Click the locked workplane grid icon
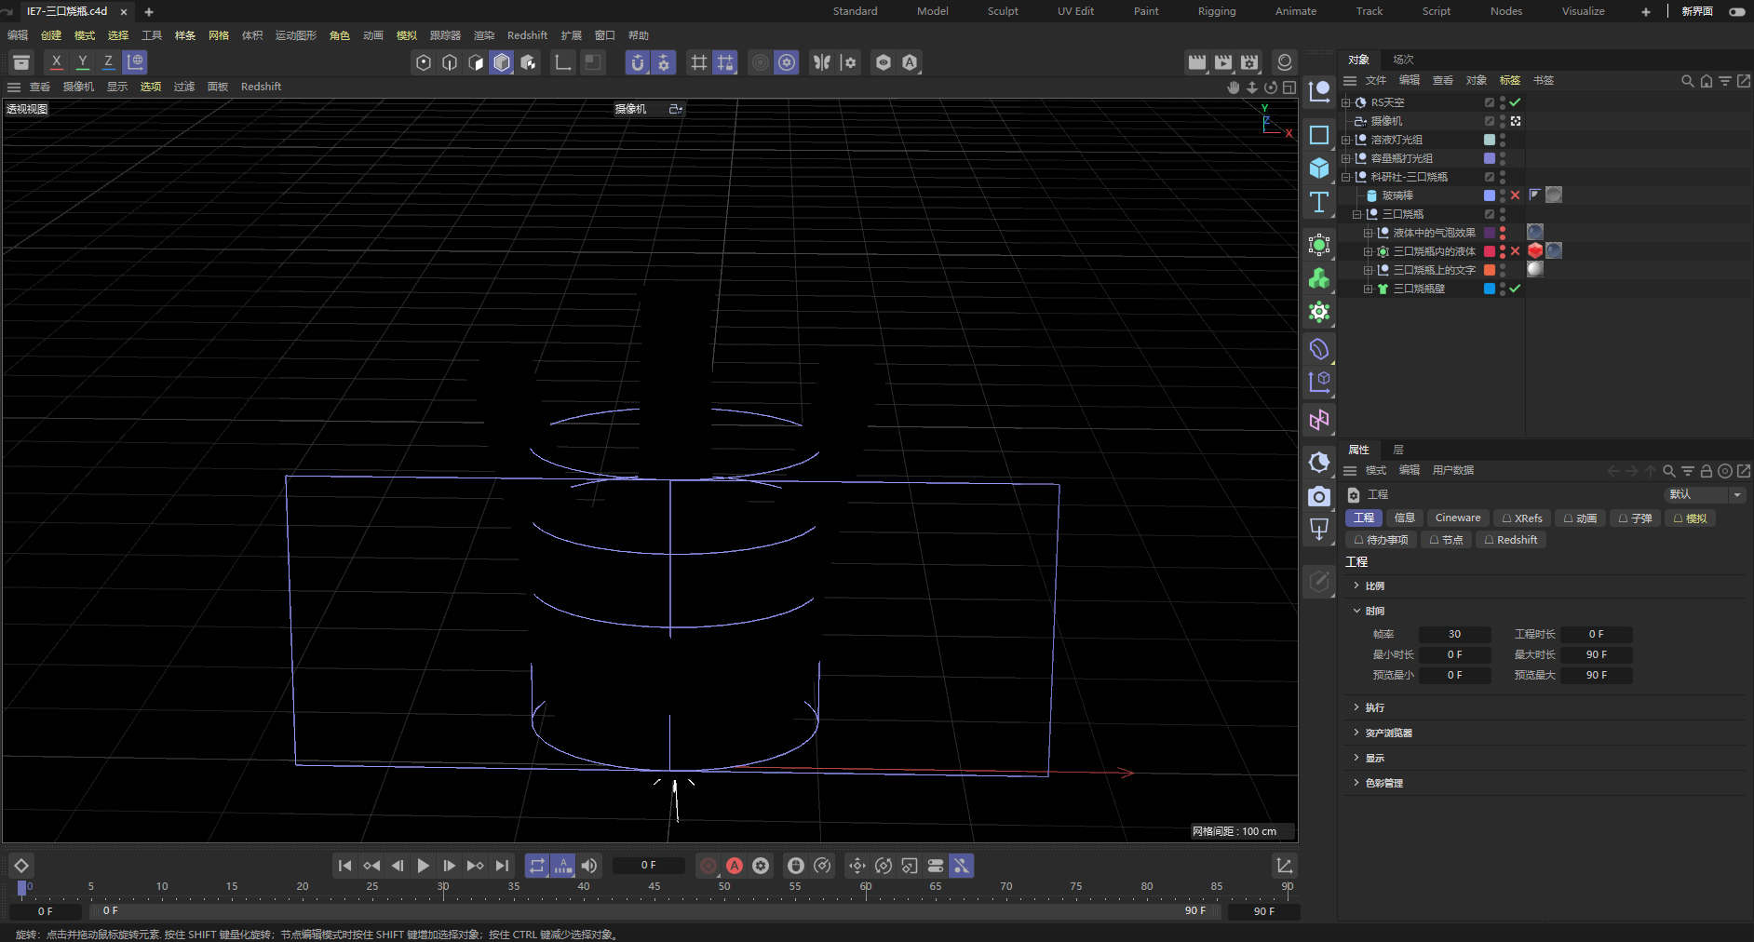The image size is (1754, 942). [725, 62]
